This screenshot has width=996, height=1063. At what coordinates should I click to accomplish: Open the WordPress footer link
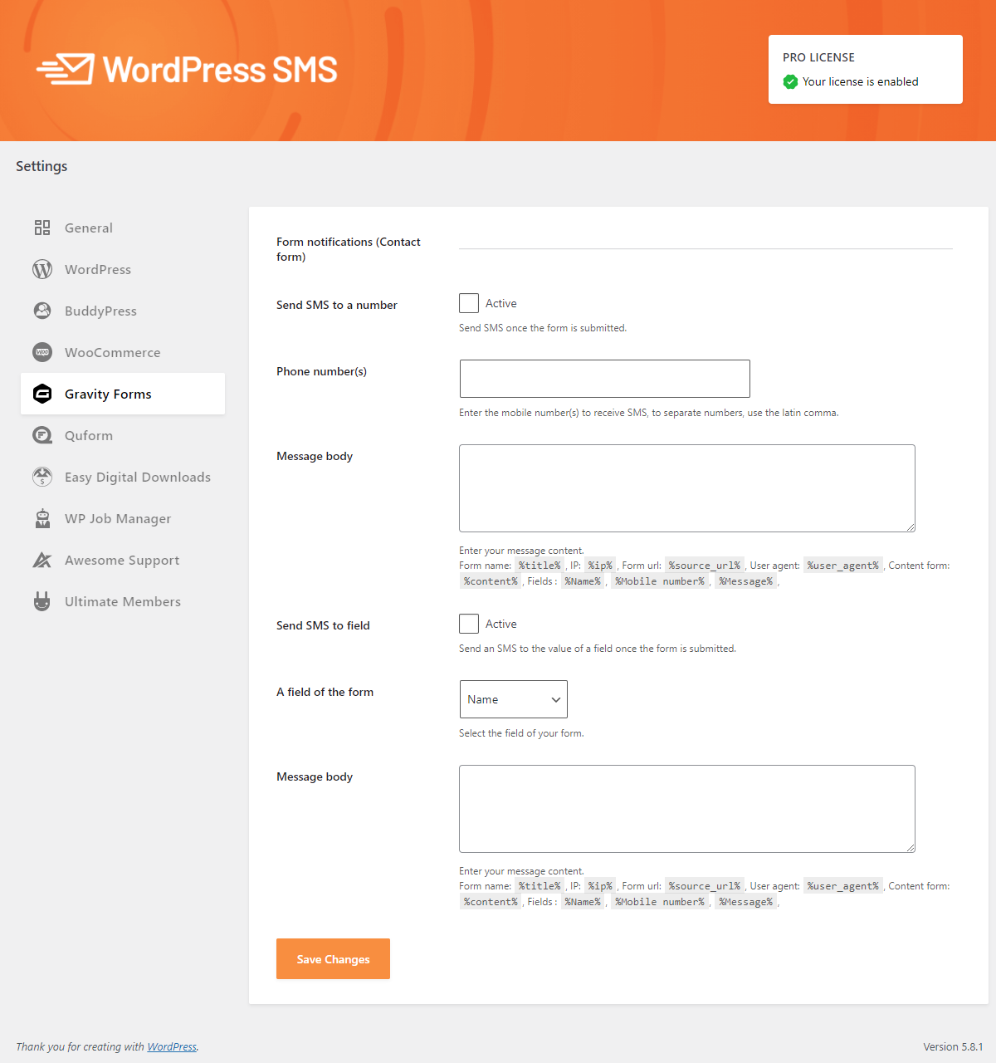(x=172, y=1046)
